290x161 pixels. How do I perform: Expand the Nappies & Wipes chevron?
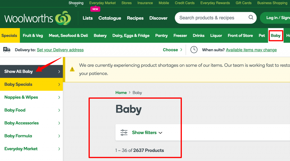pos(59,97)
